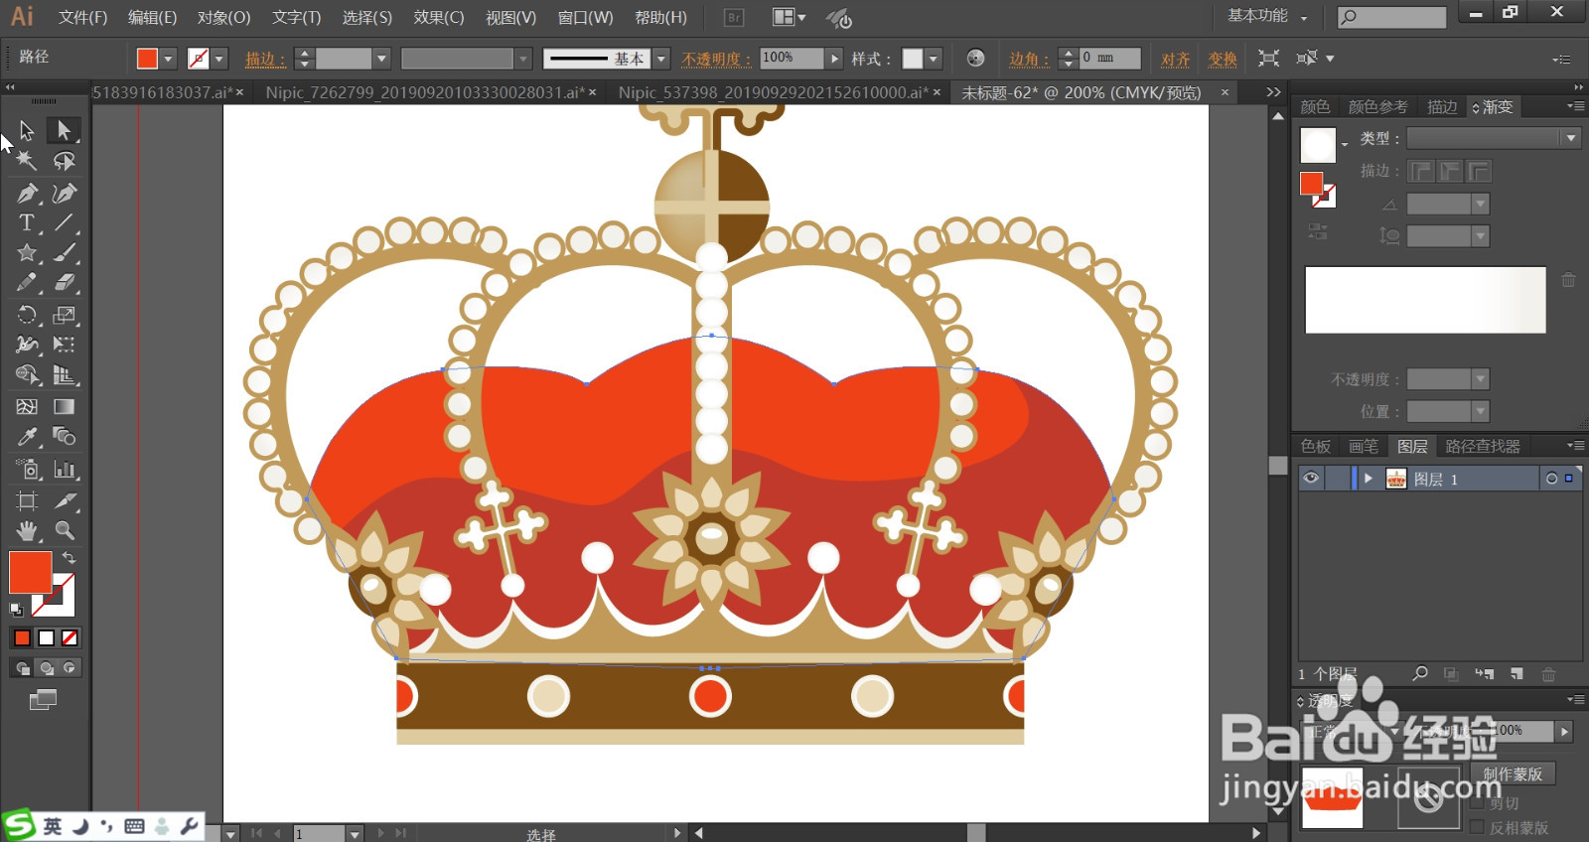Open the 不透明度 link in control bar

[716, 59]
